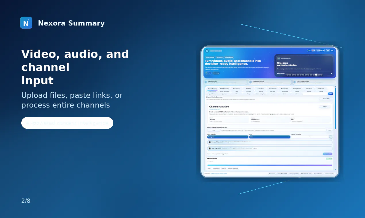Open the Audio language Portuguese dropdown
Viewport: 365px width, 218px height.
(228, 137)
